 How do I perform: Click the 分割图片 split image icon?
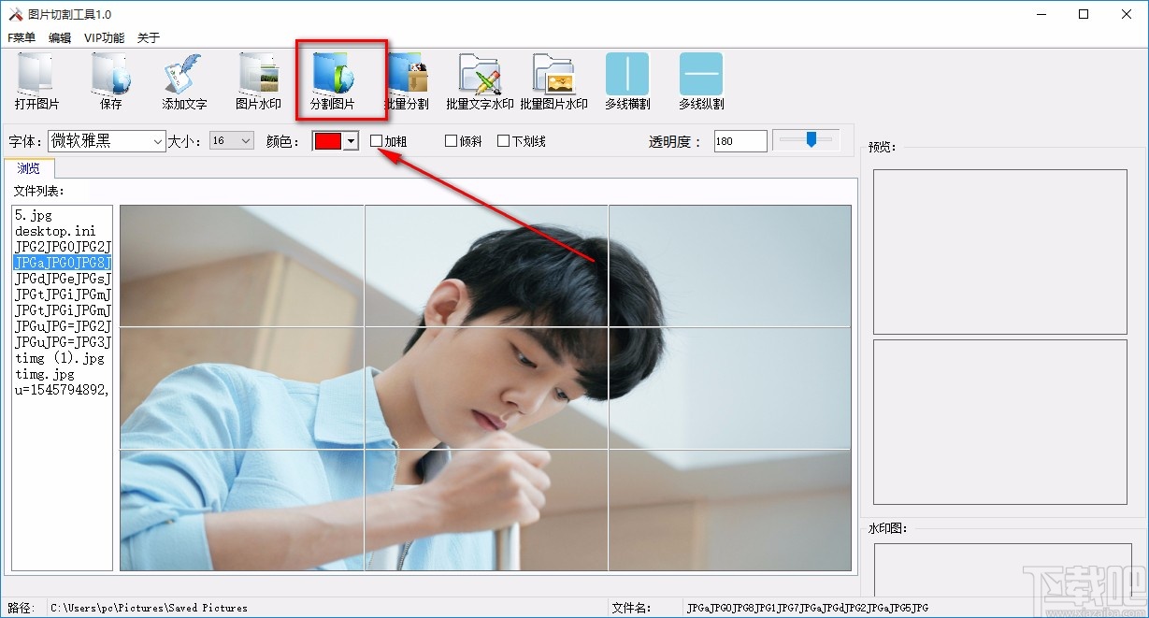[x=332, y=81]
